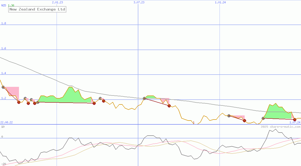Click the 1.4 price axis label
Screen dimensions: 301x166
tap(4, 73)
